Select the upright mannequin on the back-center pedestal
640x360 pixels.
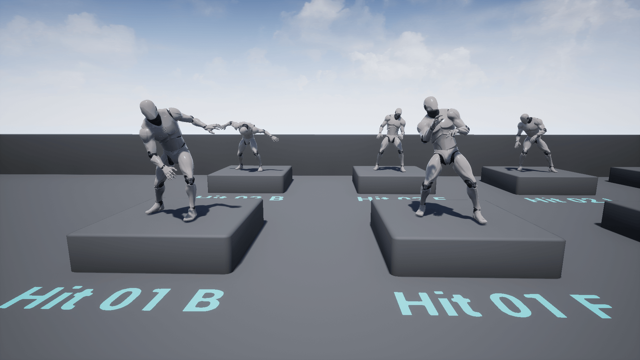coord(392,140)
